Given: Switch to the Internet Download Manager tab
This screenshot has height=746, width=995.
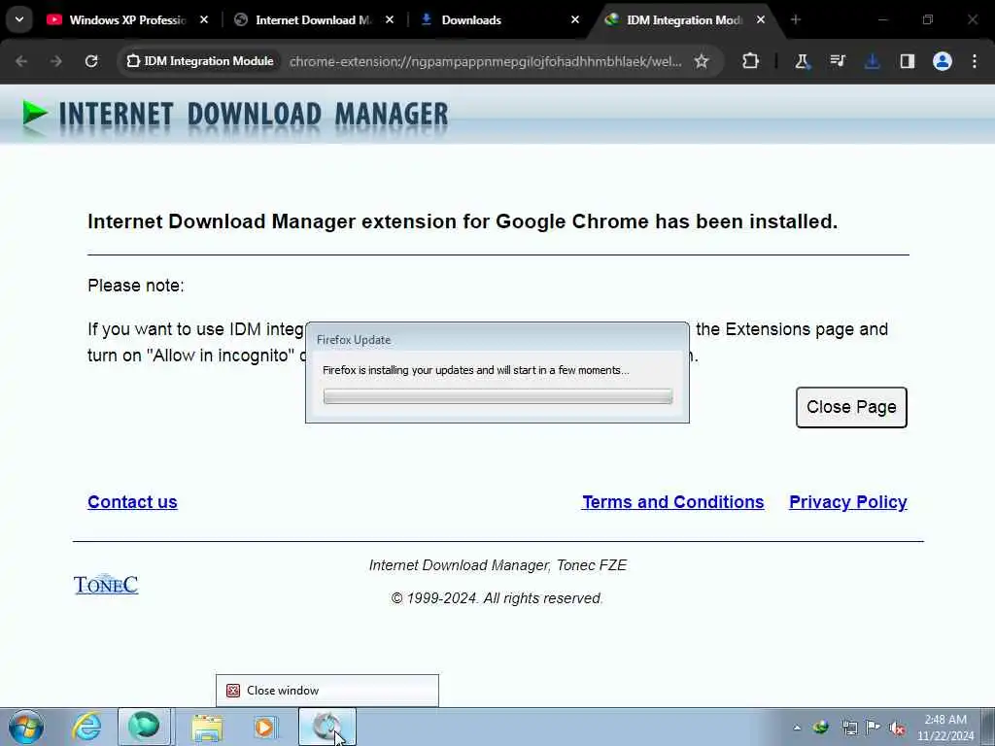Looking at the screenshot, I should pyautogui.click(x=313, y=20).
